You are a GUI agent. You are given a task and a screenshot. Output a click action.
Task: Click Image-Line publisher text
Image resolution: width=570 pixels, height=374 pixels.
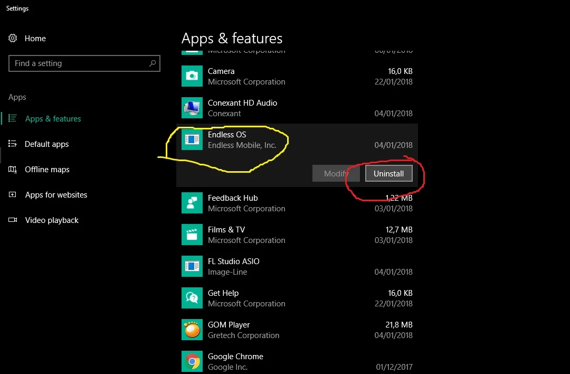click(x=227, y=272)
